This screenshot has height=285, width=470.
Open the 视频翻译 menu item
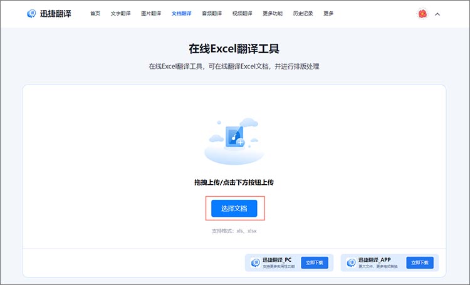(242, 14)
